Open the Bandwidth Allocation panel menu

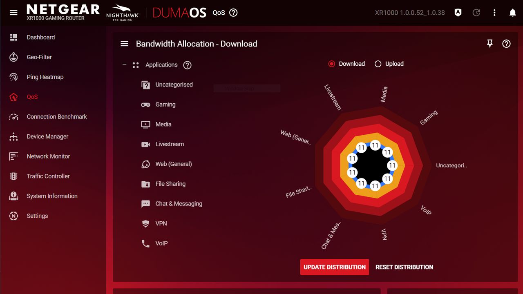pos(125,44)
